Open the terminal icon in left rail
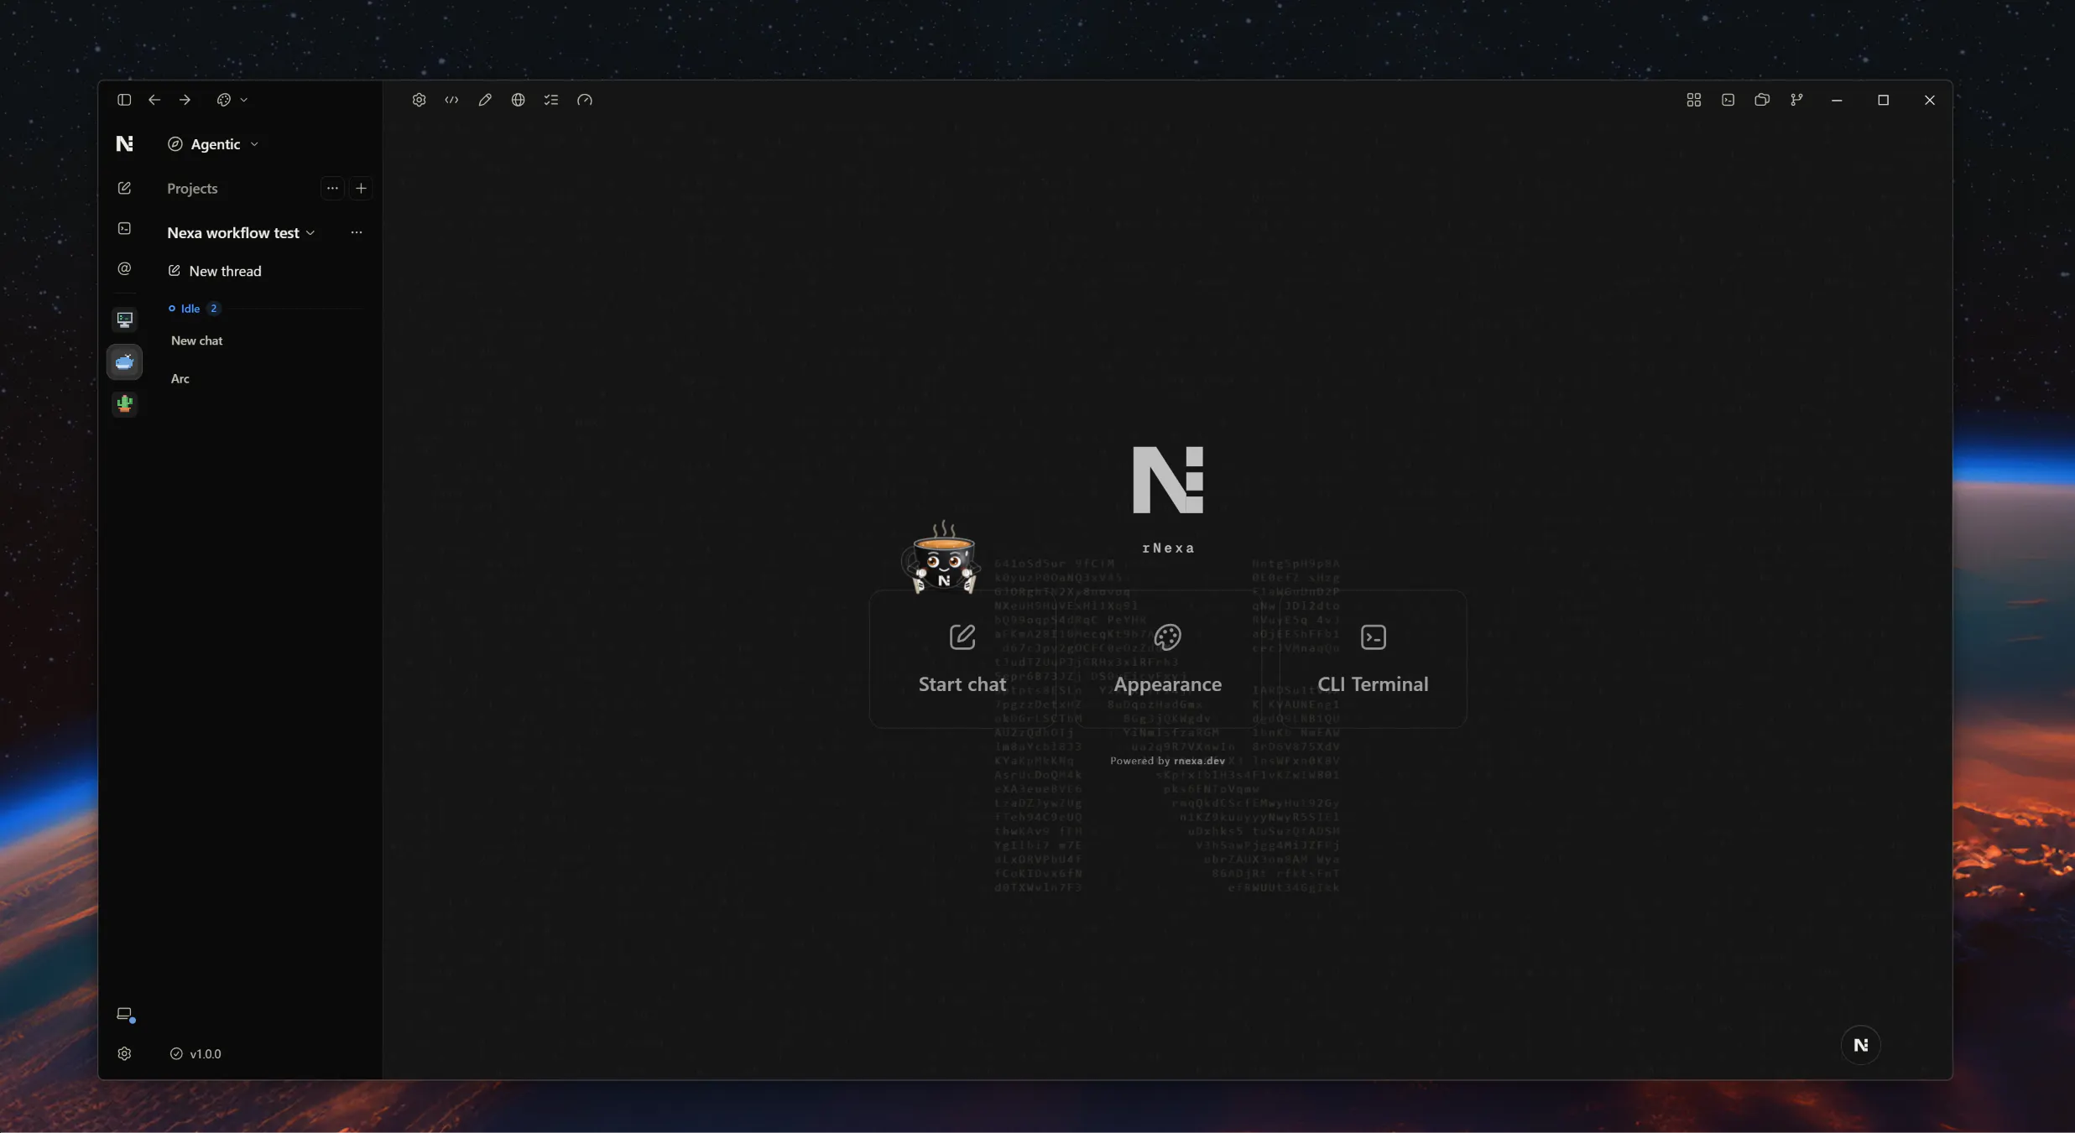Image resolution: width=2075 pixels, height=1133 pixels. [124, 228]
